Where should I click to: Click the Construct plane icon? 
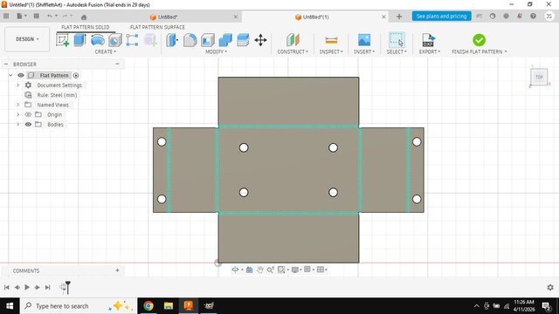pos(293,40)
